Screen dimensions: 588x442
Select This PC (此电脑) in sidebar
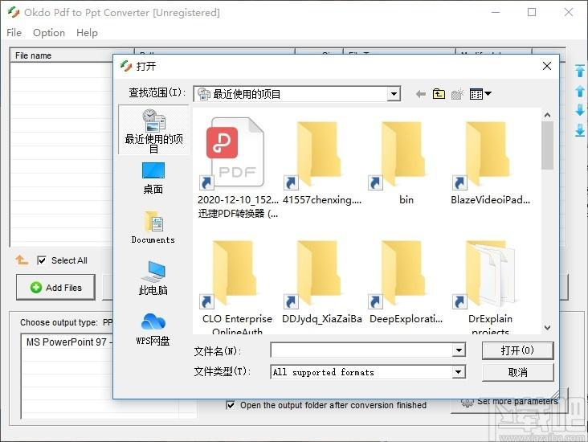tap(153, 278)
